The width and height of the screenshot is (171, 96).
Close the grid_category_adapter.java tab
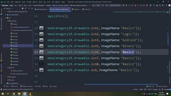[69, 9]
